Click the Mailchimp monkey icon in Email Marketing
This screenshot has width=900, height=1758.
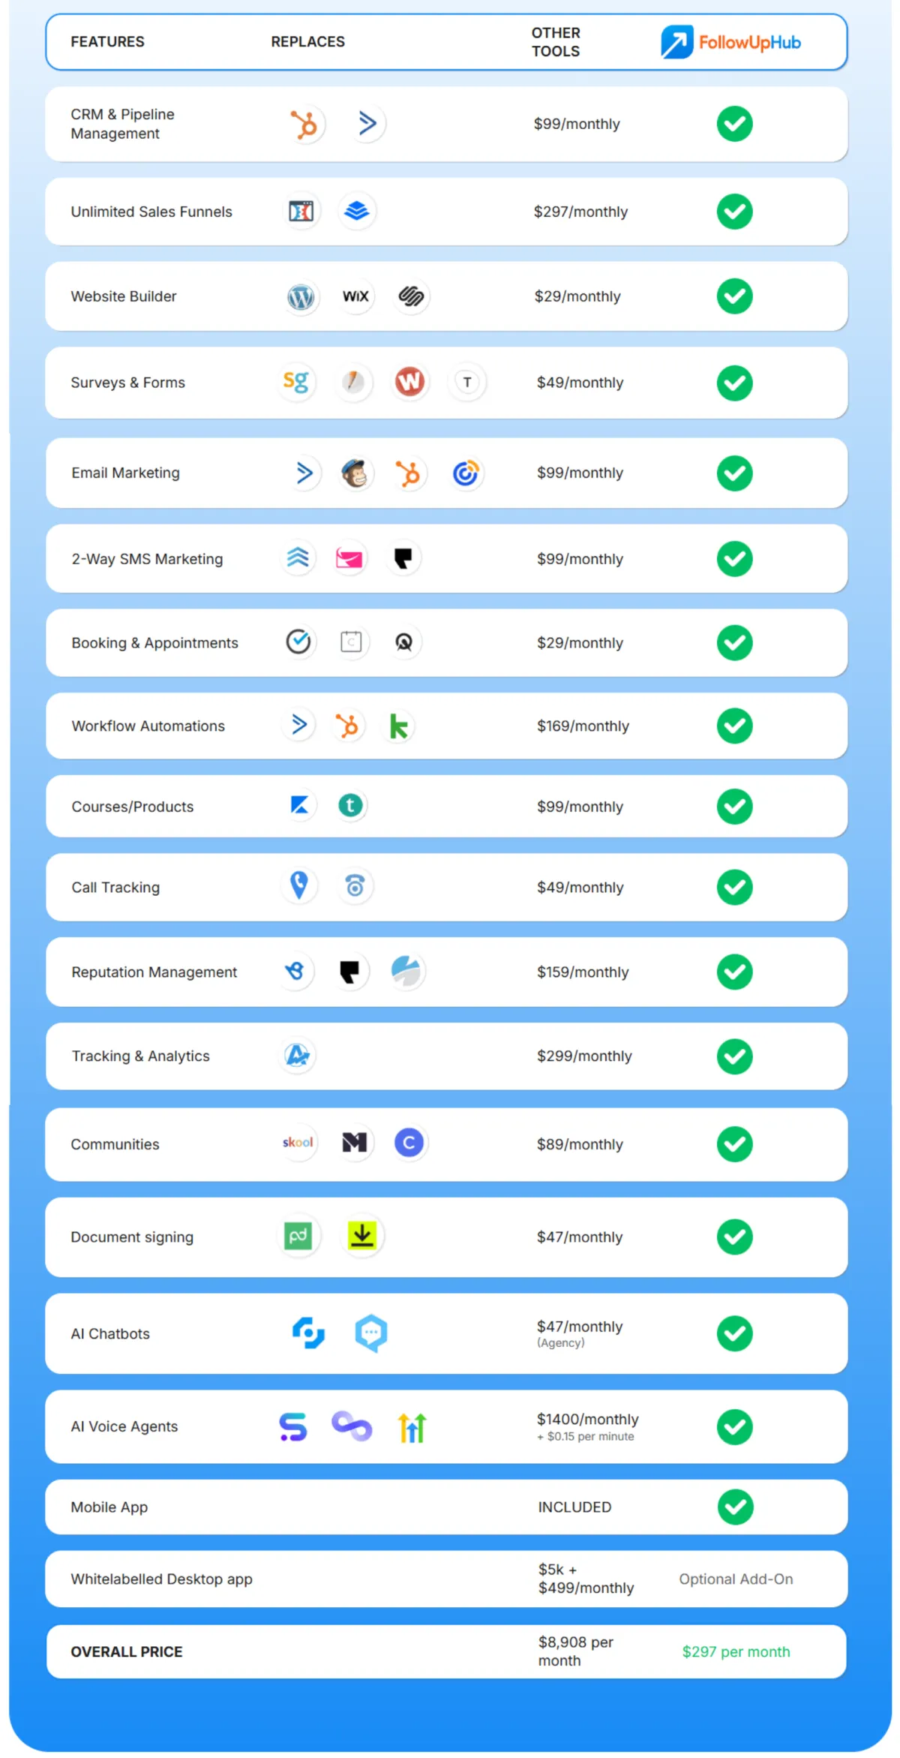[355, 473]
